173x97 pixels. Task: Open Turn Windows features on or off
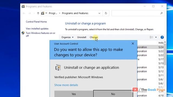pyautogui.click(x=41, y=34)
